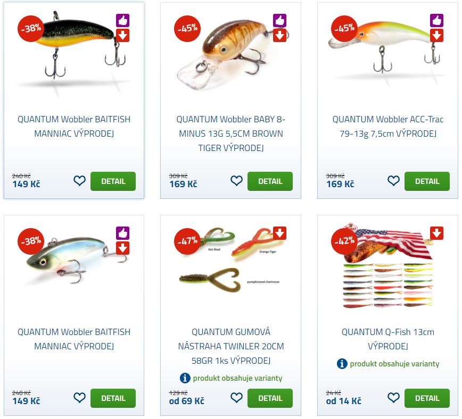The width and height of the screenshot is (462, 419).
Task: Click purple thumbs-up badge on Baby 8-Minus
Action: pos(279,21)
